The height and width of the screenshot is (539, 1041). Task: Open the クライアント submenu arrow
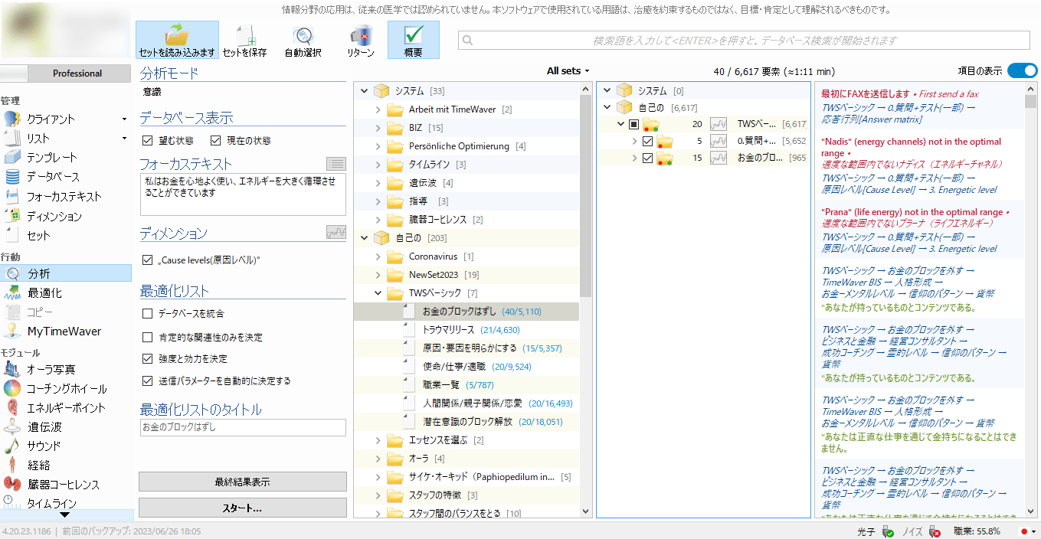(124, 119)
